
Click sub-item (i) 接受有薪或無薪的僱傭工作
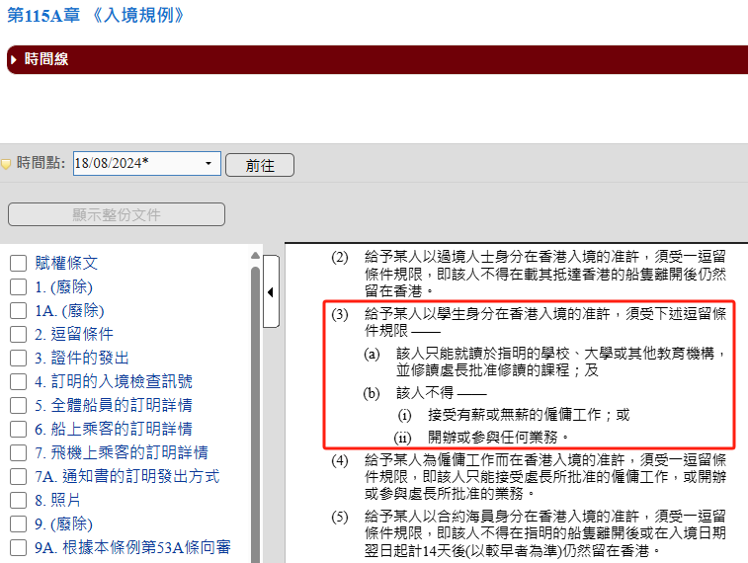click(x=529, y=415)
